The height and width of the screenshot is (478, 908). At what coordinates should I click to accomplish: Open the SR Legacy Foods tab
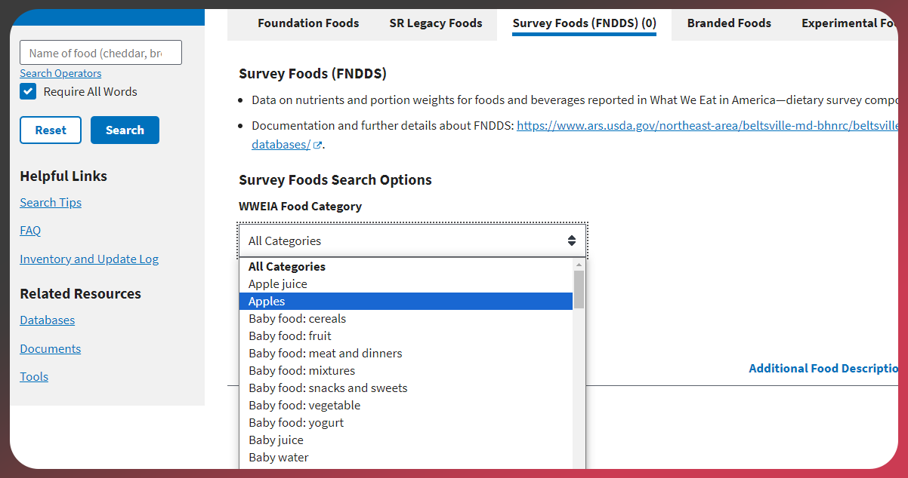click(x=435, y=23)
